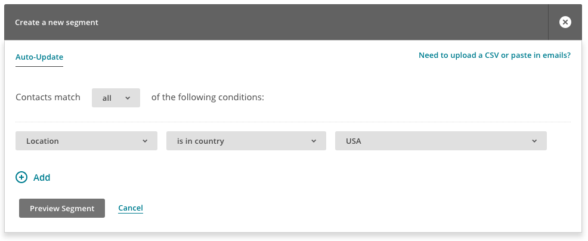The width and height of the screenshot is (588, 241).
Task: Click the "Create a new segment" title text
Action: (x=57, y=23)
